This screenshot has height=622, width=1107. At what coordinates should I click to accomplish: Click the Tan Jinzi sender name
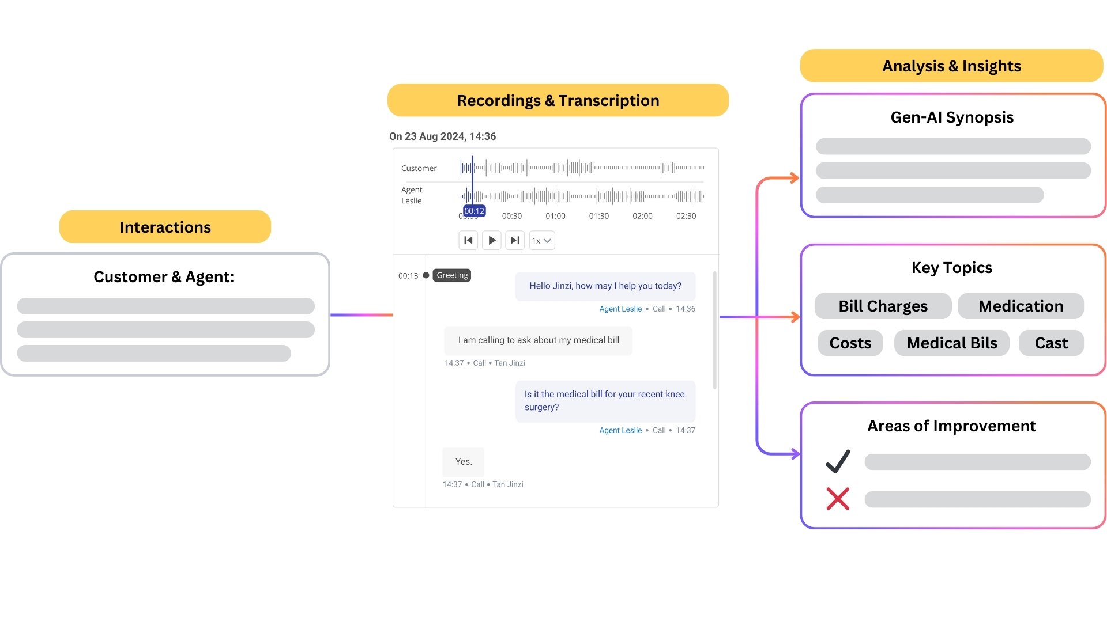pos(510,363)
